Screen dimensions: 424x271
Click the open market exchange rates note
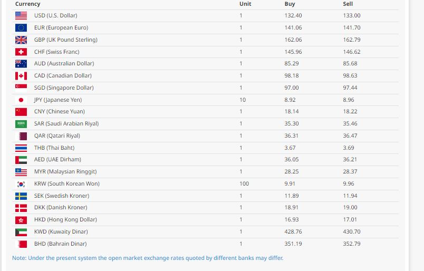(148, 258)
